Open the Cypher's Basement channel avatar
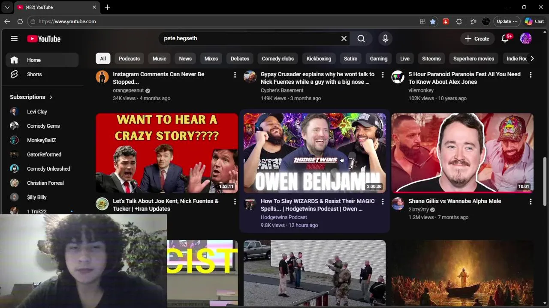549x308 pixels. coord(250,77)
